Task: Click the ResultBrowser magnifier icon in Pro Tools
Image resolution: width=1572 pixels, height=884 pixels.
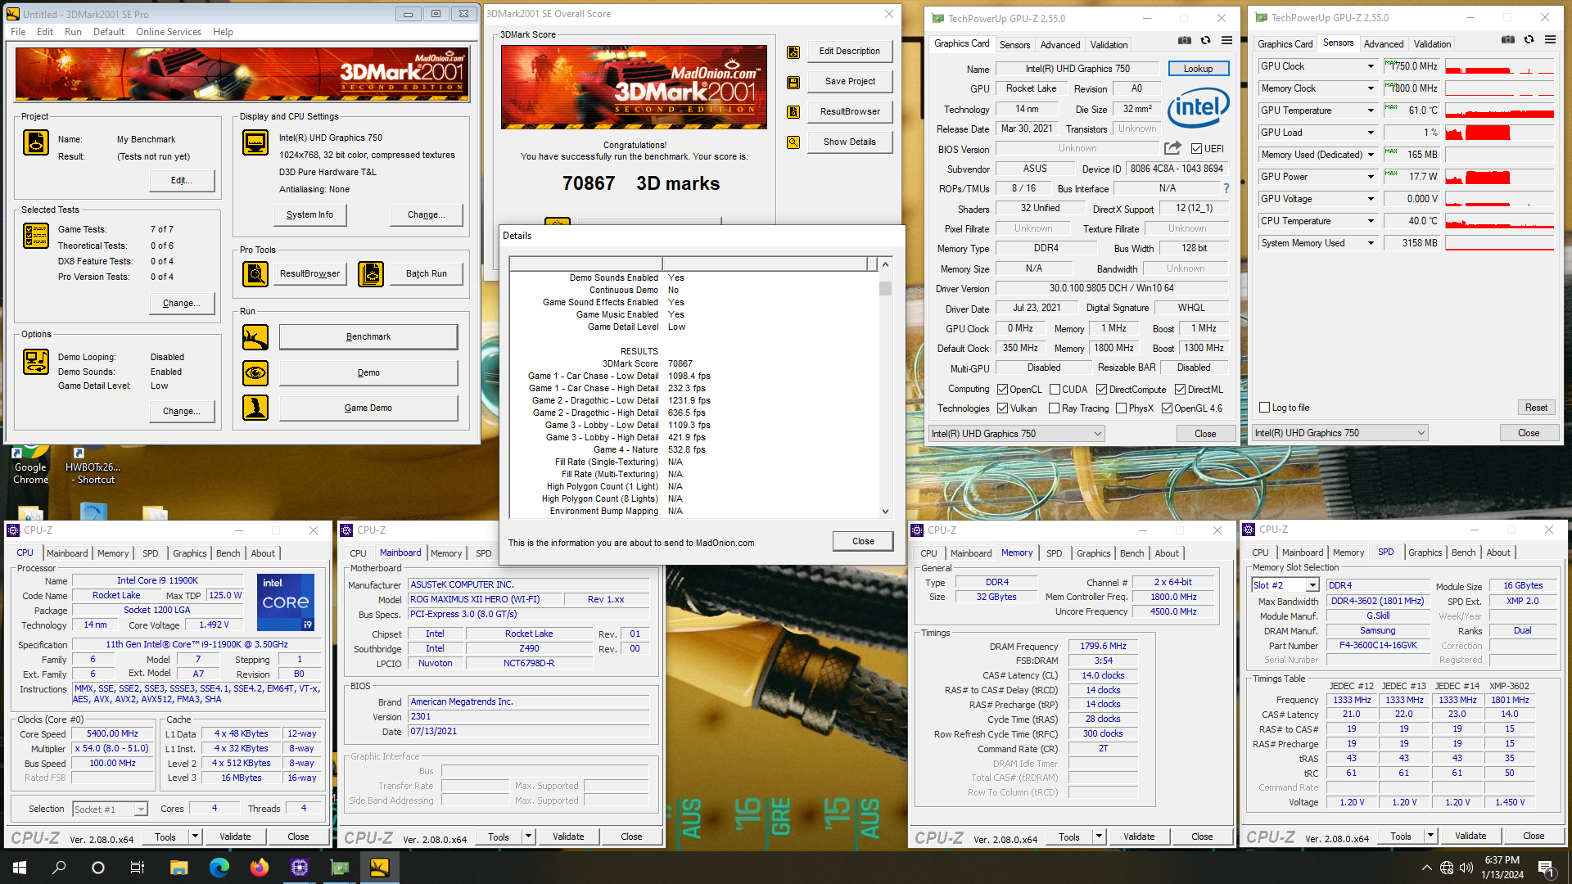Action: click(x=255, y=274)
